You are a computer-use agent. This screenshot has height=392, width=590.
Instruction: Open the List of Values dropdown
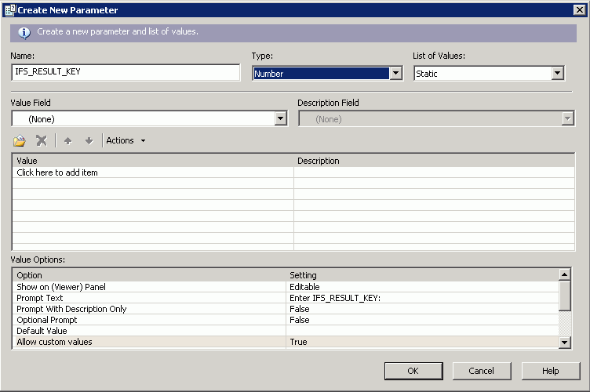557,73
